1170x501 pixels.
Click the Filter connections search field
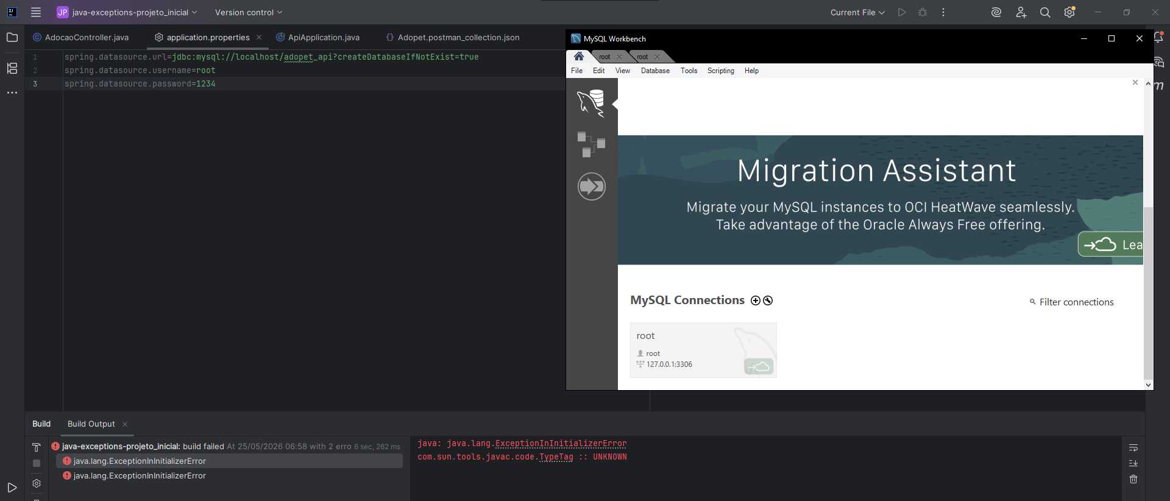(1077, 302)
